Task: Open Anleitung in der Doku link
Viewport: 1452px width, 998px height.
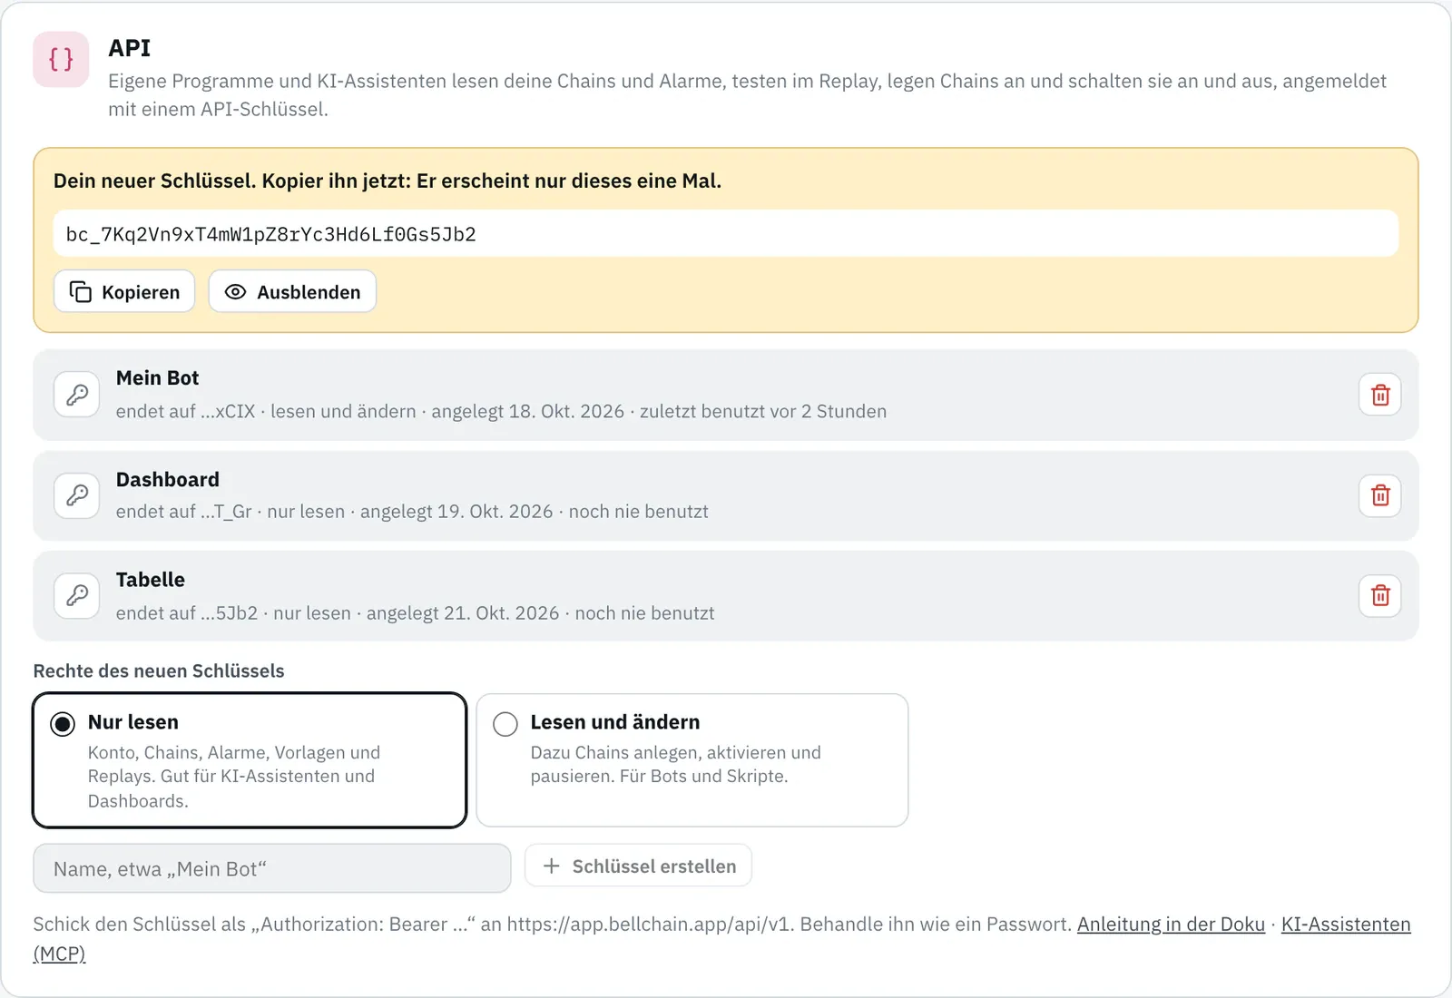Action: 1171,924
